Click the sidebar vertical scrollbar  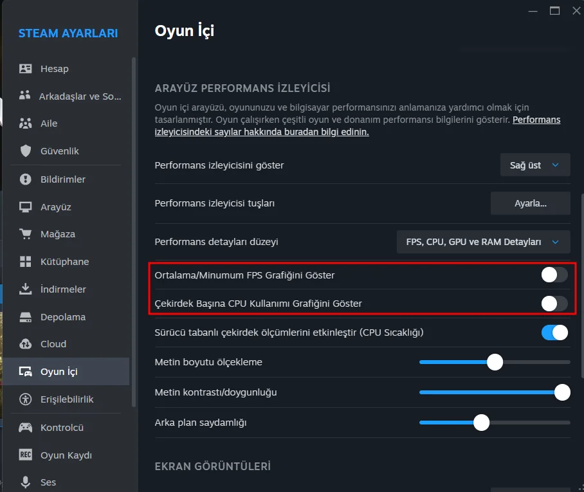tap(134, 232)
